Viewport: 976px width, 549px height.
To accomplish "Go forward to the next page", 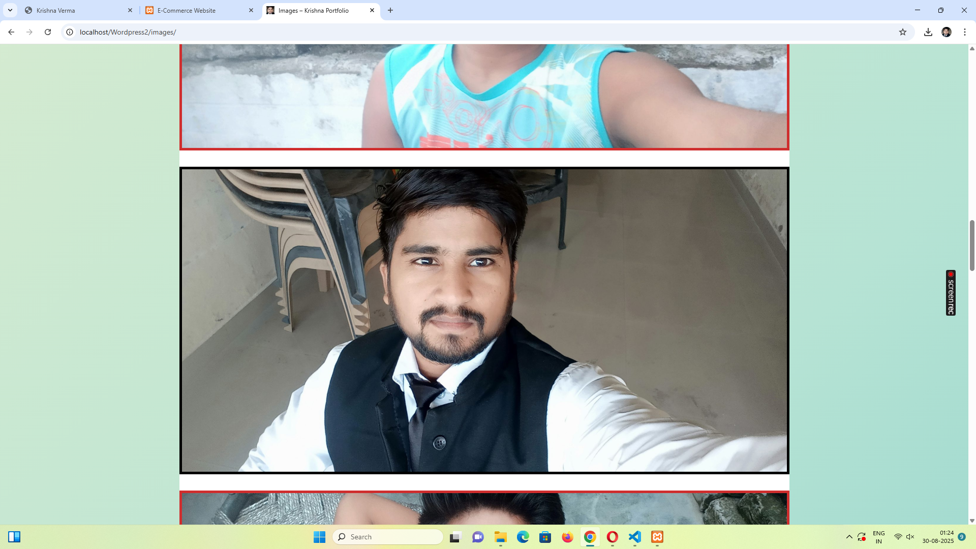I will tap(29, 32).
